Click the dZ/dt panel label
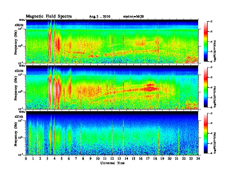 click(19, 117)
